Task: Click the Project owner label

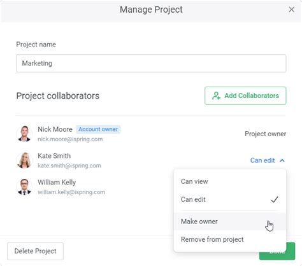Action: [265, 134]
